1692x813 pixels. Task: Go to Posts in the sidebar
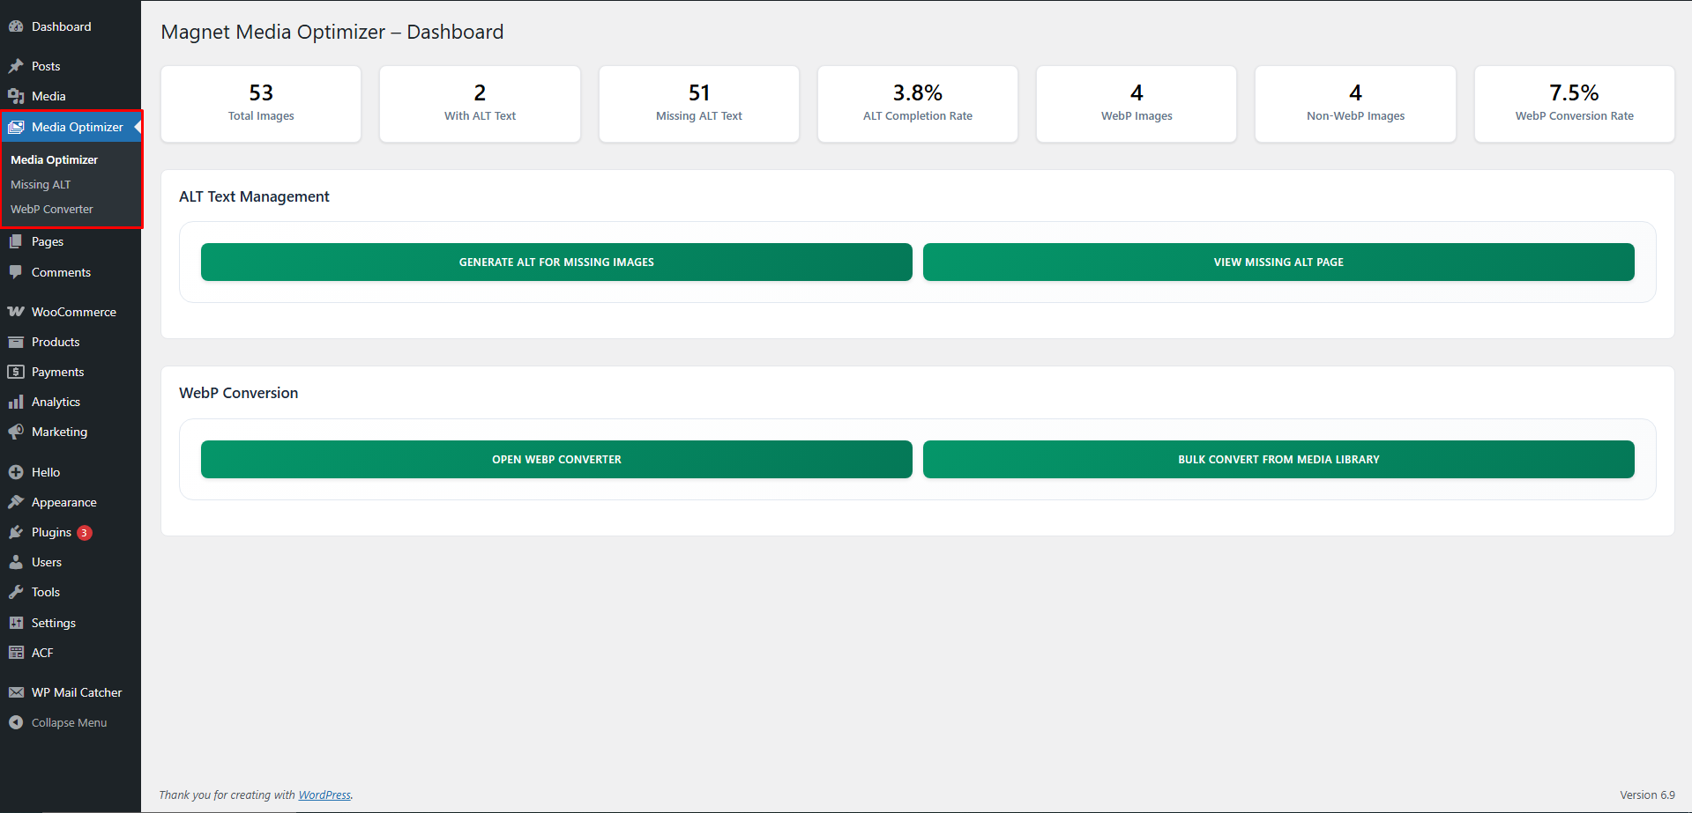[71, 66]
